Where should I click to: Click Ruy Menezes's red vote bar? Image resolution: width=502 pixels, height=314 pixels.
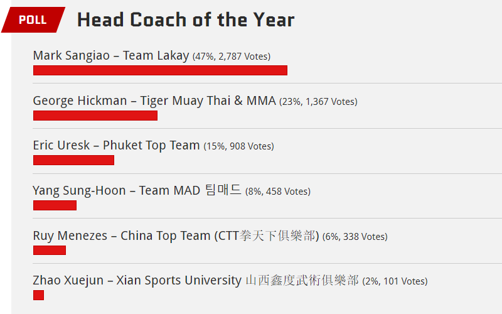point(50,250)
